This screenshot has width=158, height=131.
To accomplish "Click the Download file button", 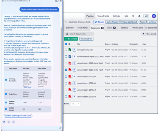I will tap(86, 39).
